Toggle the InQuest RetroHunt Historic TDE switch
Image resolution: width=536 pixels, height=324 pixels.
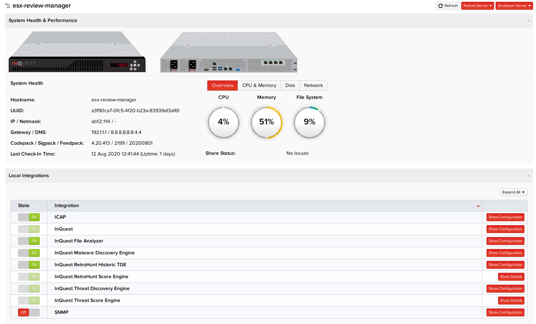(29, 265)
